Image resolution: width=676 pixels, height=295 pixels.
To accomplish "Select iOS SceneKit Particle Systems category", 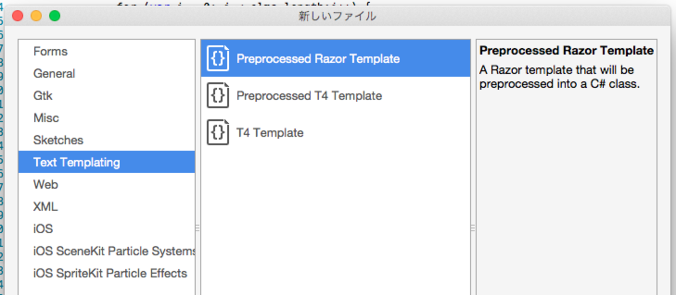I will tap(114, 251).
